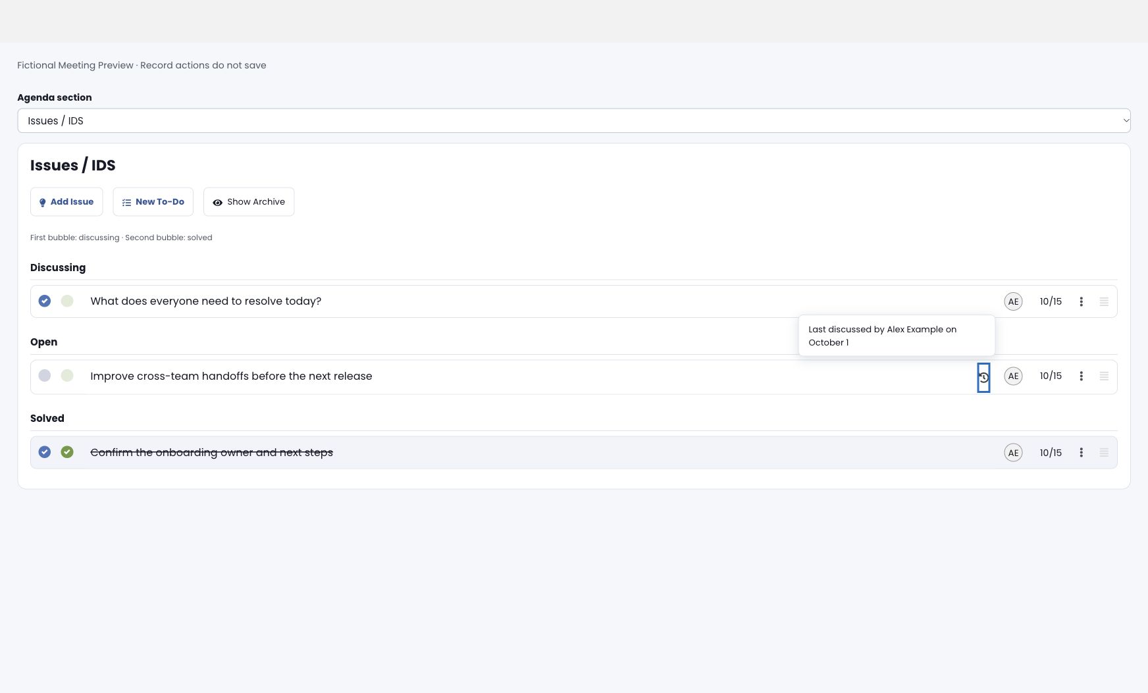Image resolution: width=1148 pixels, height=693 pixels.
Task: Grab the drag handle on 'What does everyone need' row
Action: pyautogui.click(x=1104, y=301)
